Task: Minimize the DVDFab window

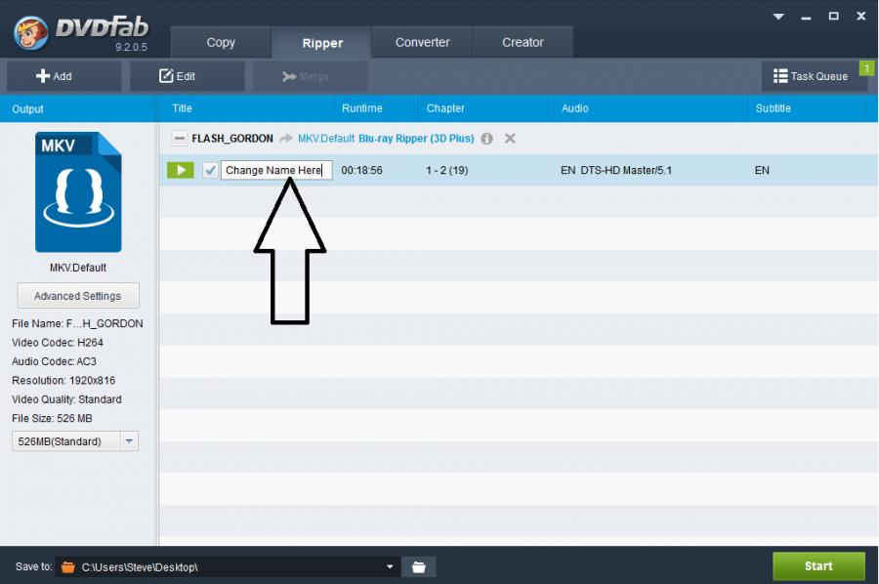Action: [x=806, y=17]
